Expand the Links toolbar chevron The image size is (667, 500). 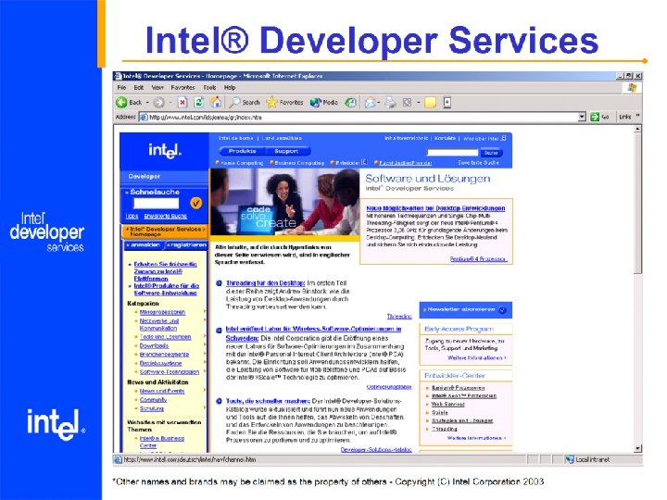[637, 116]
